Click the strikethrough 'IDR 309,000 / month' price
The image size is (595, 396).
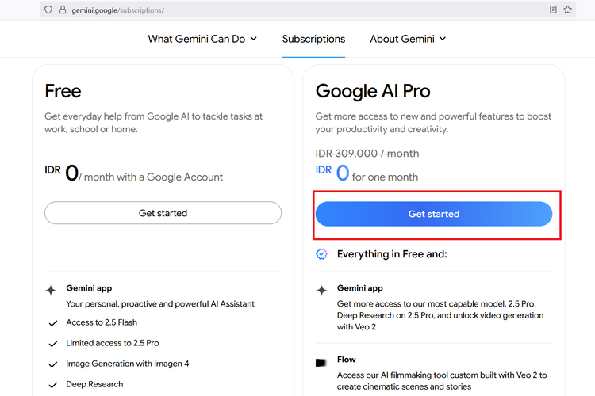367,154
